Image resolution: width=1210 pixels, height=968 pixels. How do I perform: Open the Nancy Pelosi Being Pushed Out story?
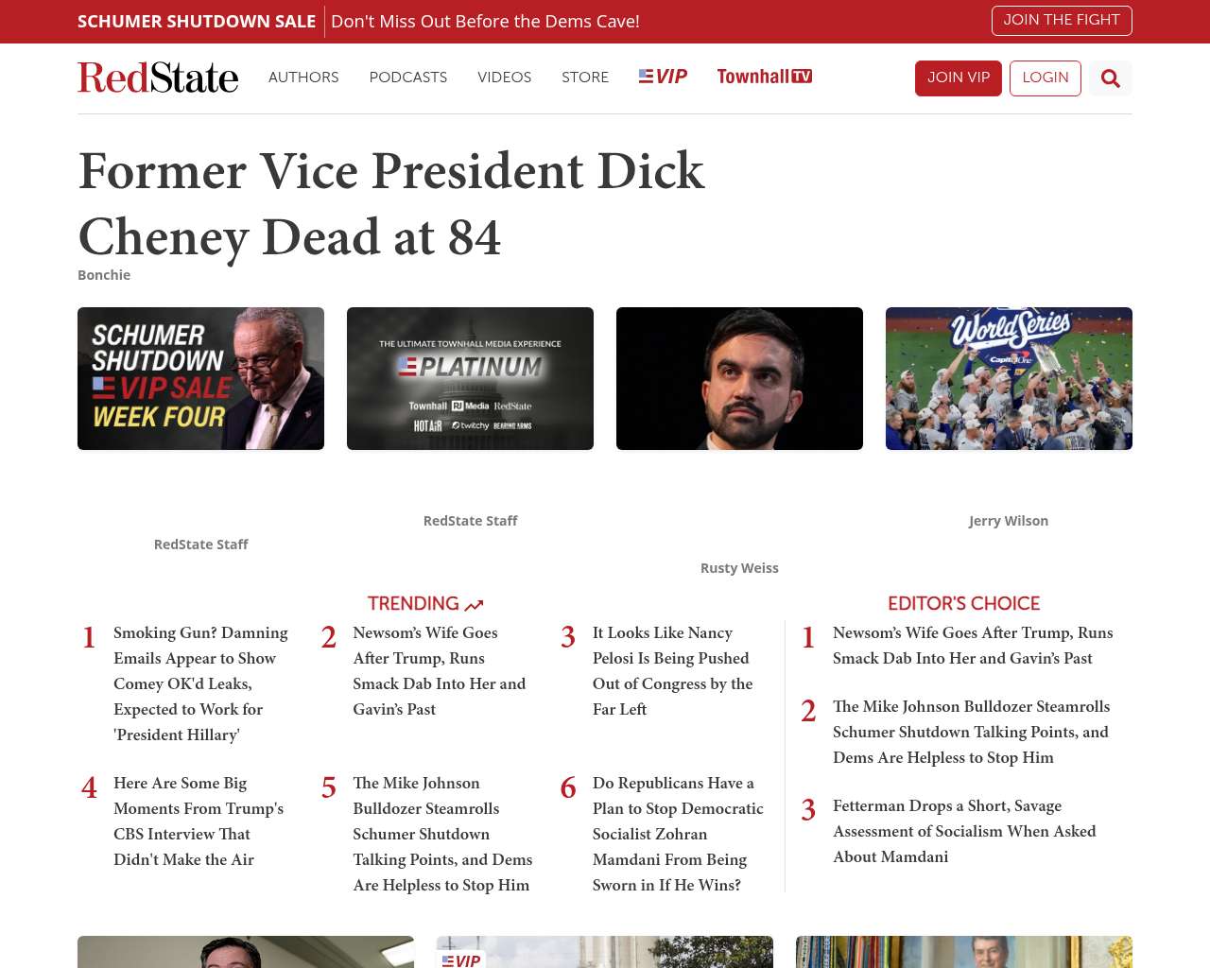coord(673,671)
